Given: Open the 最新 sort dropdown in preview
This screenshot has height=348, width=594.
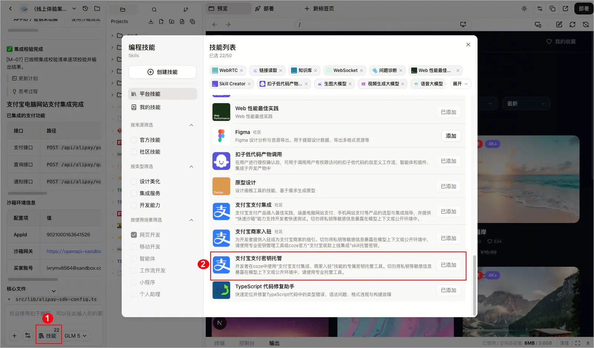Looking at the screenshot, I should click(x=526, y=104).
